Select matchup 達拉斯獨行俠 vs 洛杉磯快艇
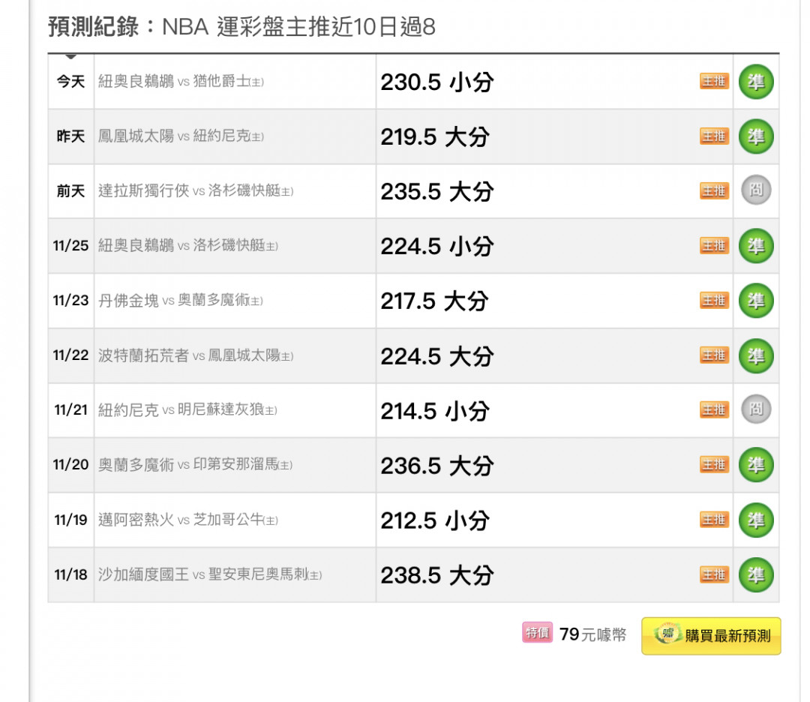The height and width of the screenshot is (702, 810). point(196,190)
